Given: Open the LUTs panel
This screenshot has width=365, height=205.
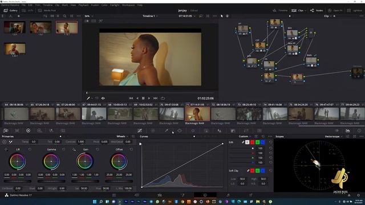Looking at the screenshot, I should [x=27, y=10].
